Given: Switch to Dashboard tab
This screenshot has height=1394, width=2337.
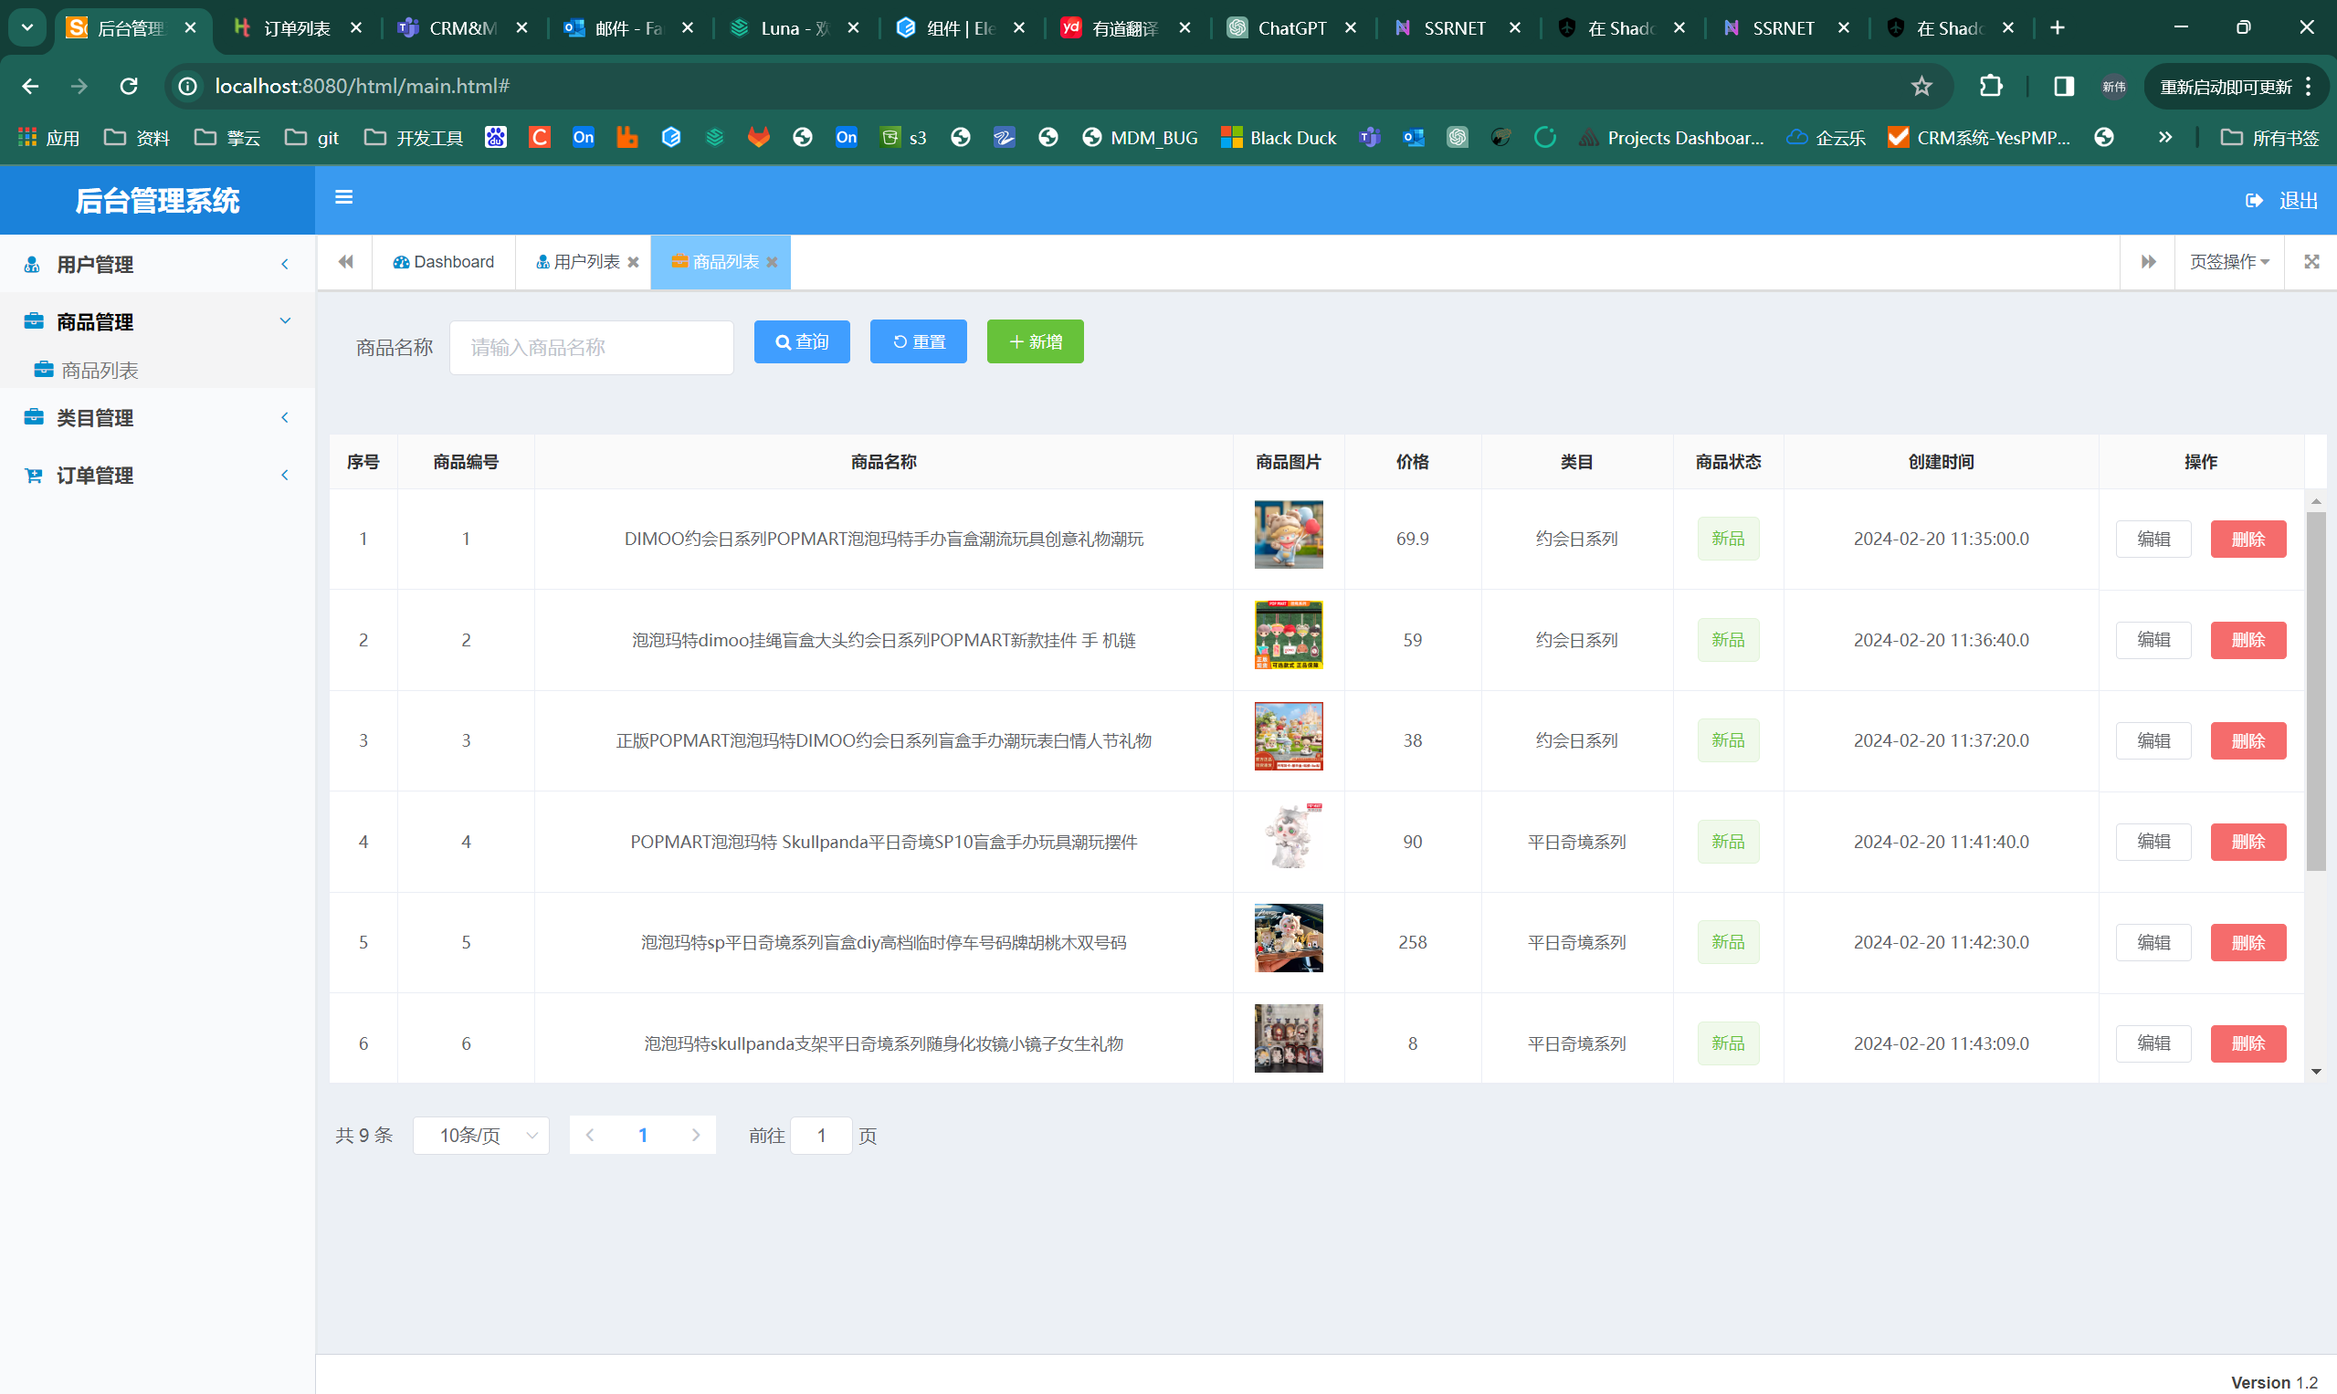Looking at the screenshot, I should [x=444, y=262].
